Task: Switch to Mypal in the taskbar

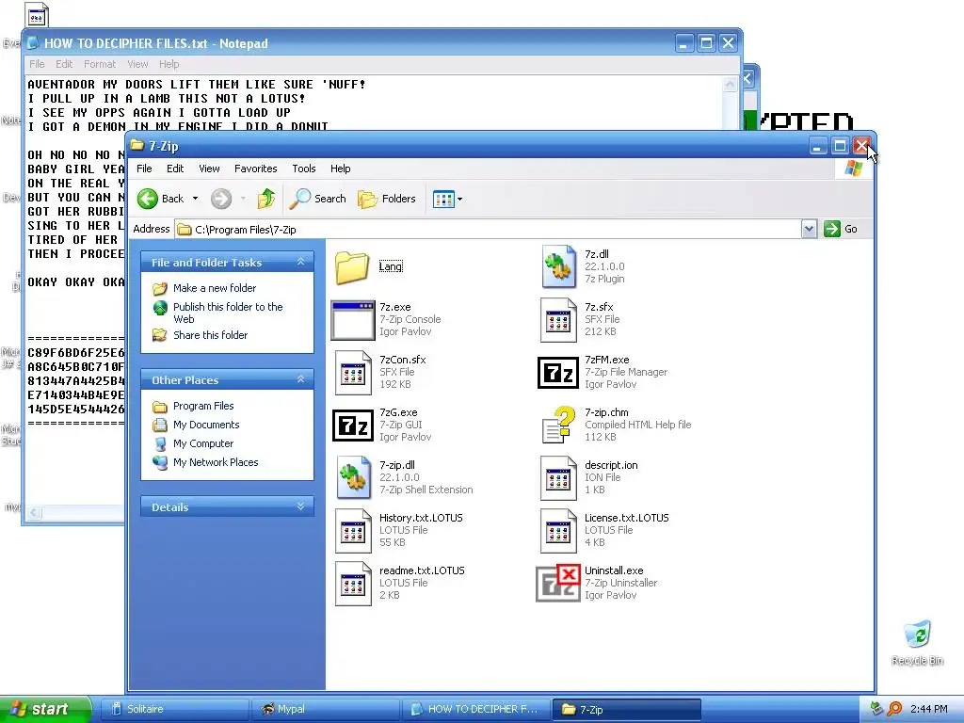Action: pyautogui.click(x=326, y=709)
